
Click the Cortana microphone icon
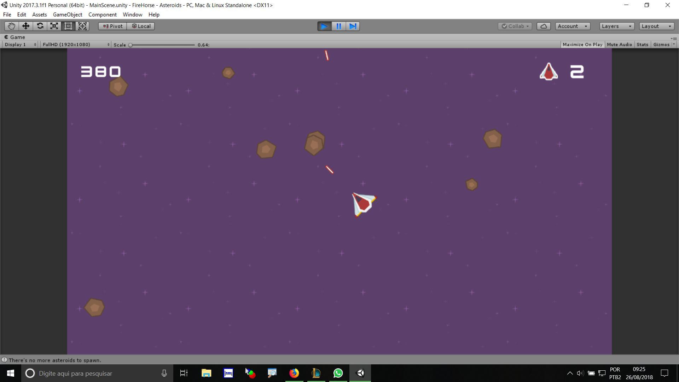tap(164, 373)
